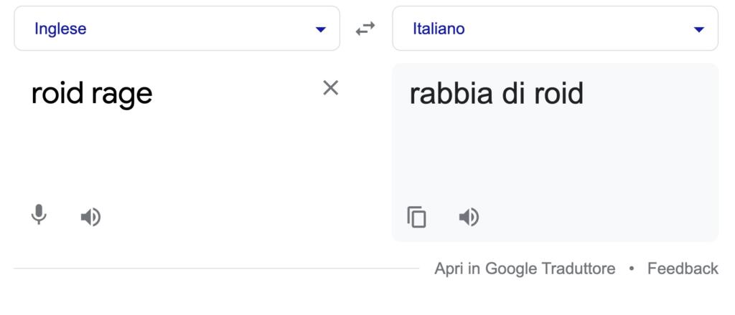The width and height of the screenshot is (735, 315).
Task: Open the Apri in Google Traduttore link
Action: (524, 268)
